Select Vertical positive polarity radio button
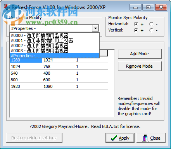Image resolution: width=171 pixels, height=149 pixels. point(136,30)
